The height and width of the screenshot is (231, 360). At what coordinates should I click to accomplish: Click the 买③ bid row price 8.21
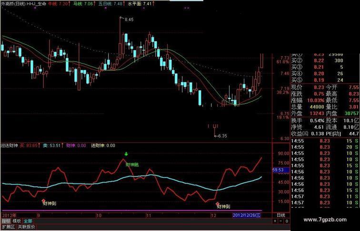click(x=319, y=67)
